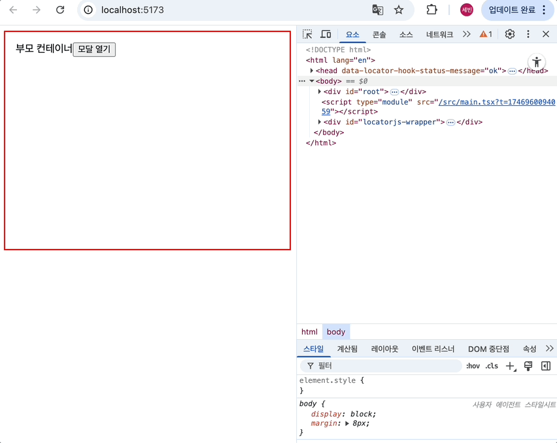Show more style pane tabs chevron

point(550,348)
